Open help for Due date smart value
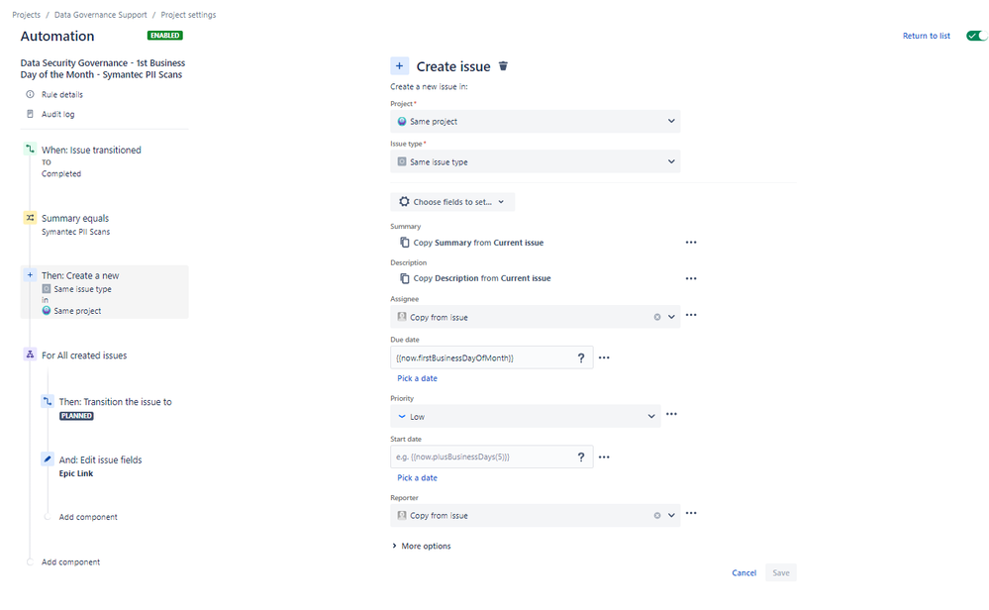 click(x=581, y=357)
